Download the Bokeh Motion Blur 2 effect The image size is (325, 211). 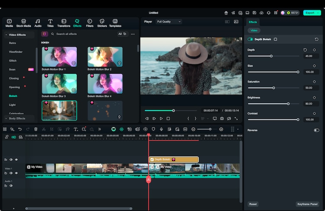point(120,63)
